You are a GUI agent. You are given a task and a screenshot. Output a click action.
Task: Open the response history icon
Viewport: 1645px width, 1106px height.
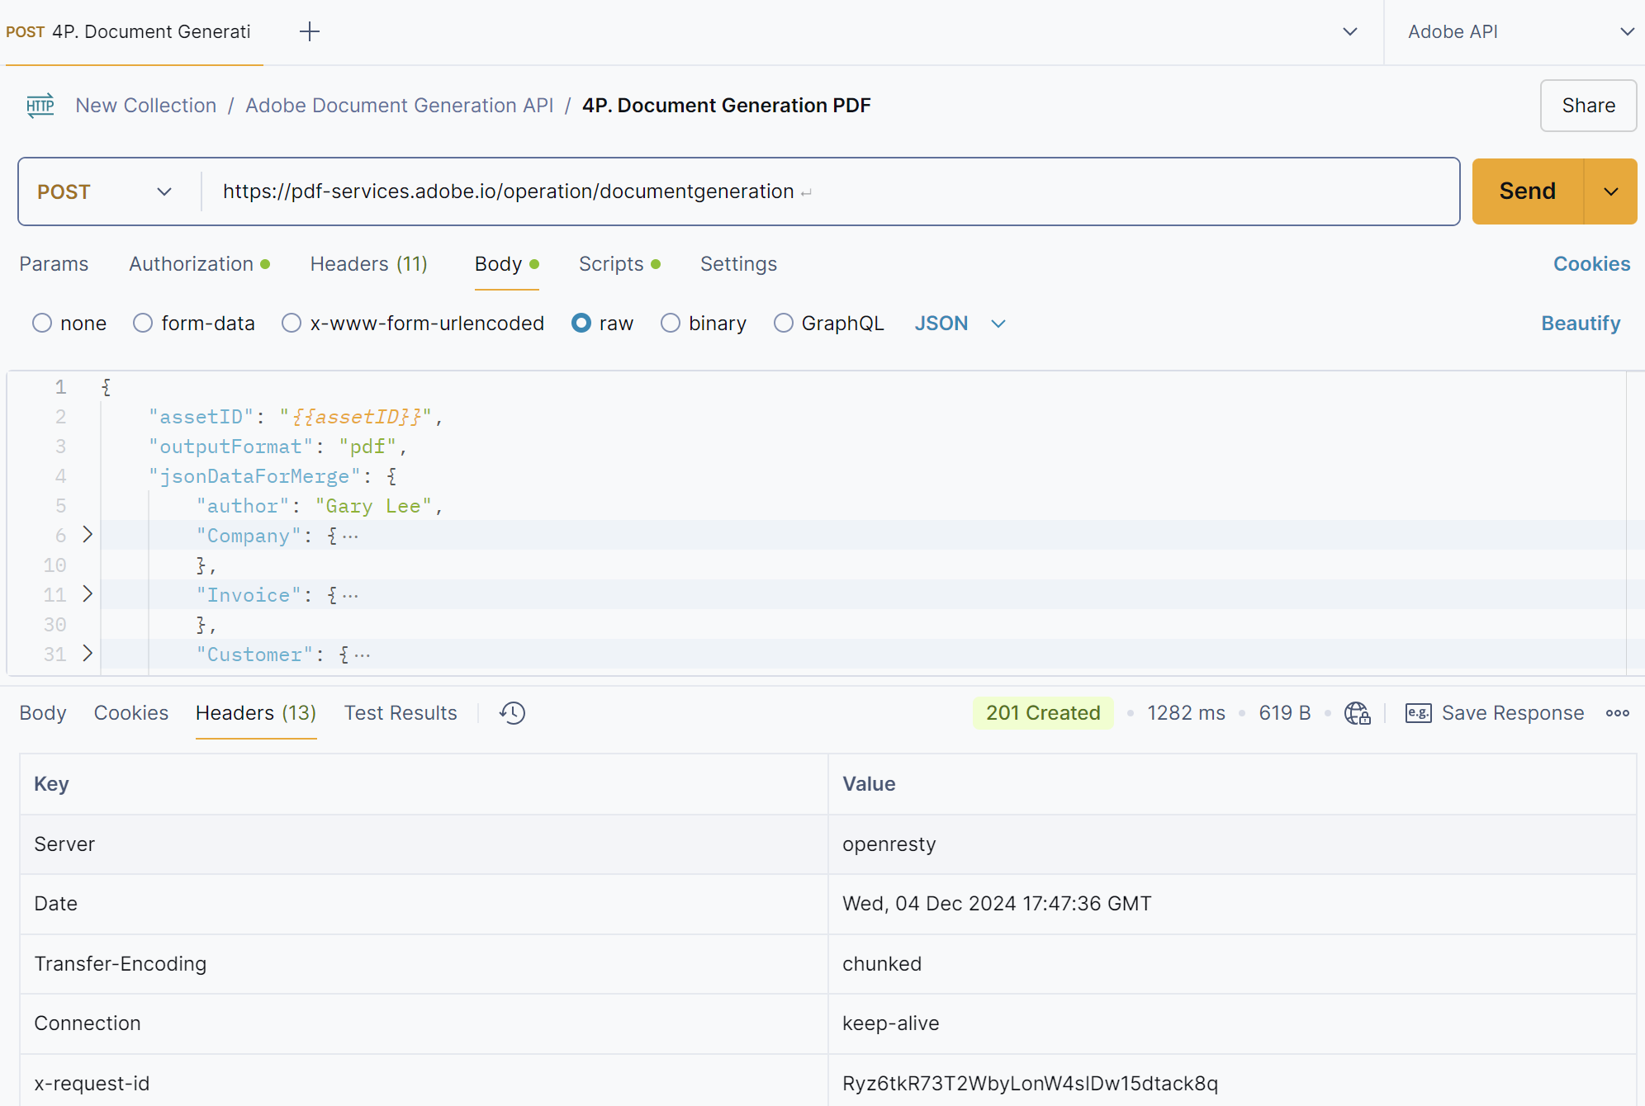511,712
